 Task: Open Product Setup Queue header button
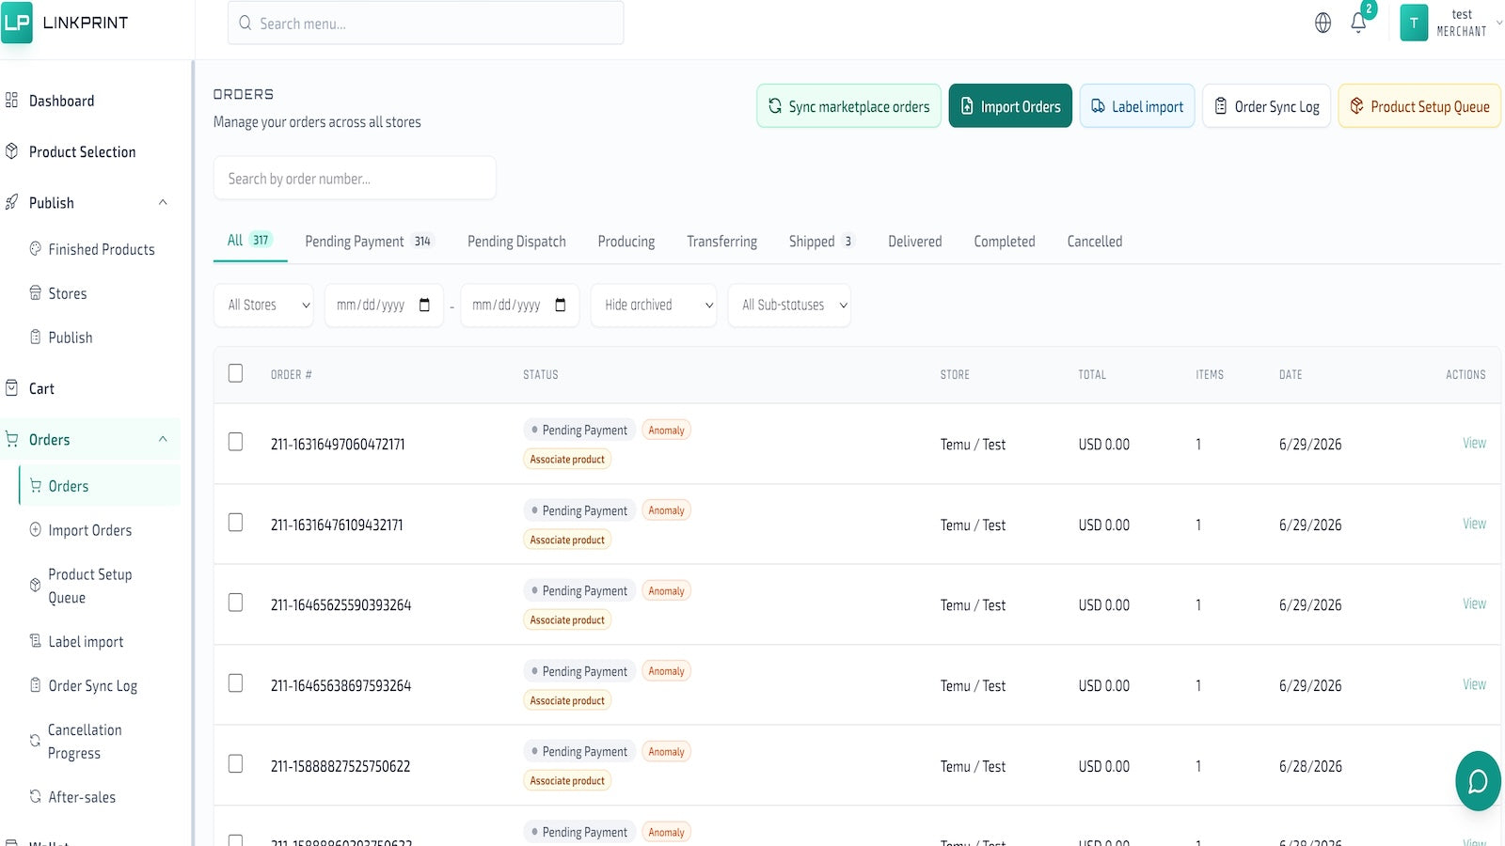[x=1419, y=106]
